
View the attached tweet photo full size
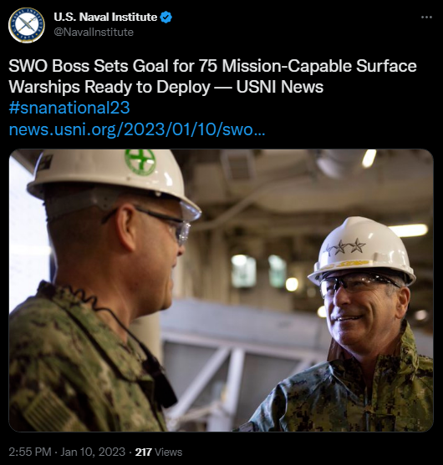click(x=221, y=291)
